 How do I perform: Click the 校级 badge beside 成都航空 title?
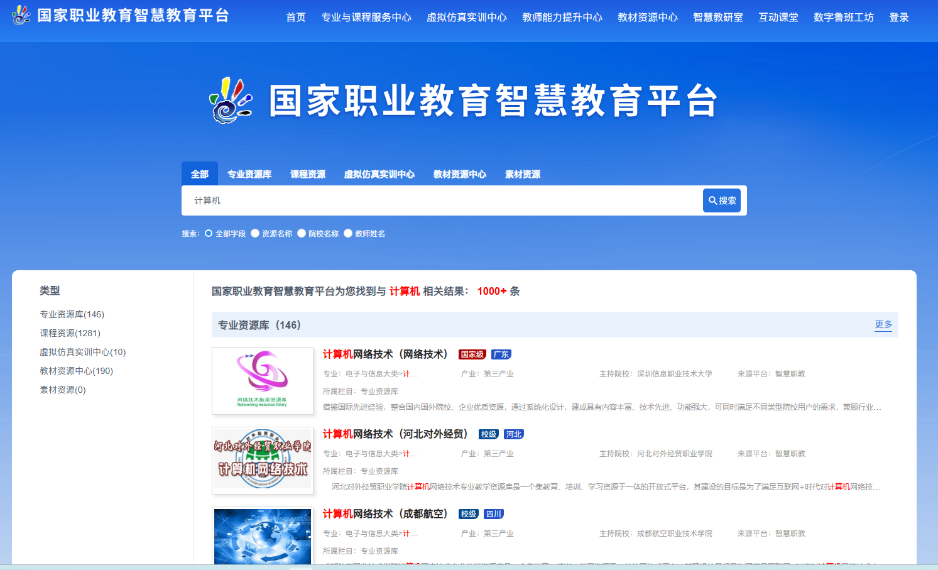(469, 514)
